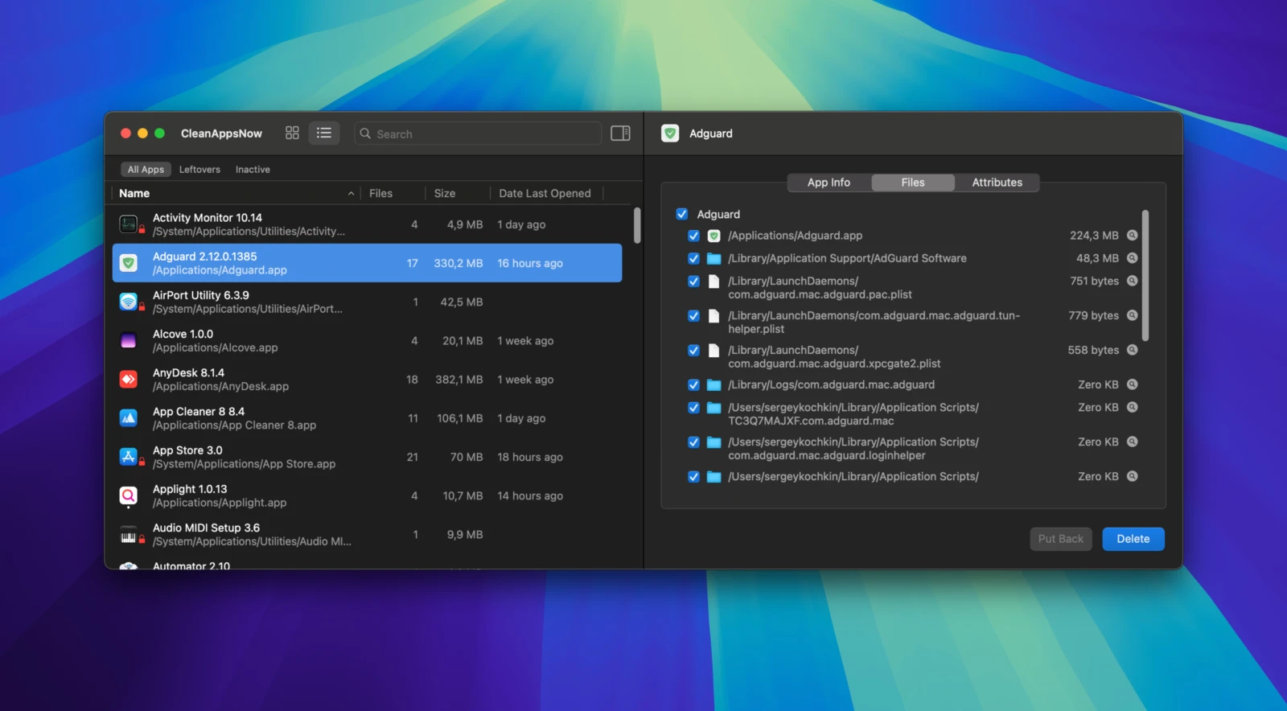Reveal Adguard.app in Finder magnifier icon
1287x711 pixels.
(1132, 236)
